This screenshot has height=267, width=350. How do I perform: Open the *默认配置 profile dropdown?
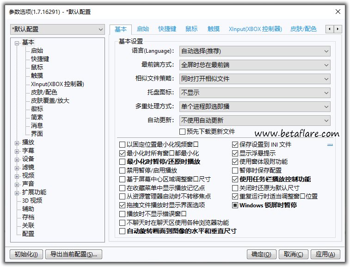coord(58,29)
